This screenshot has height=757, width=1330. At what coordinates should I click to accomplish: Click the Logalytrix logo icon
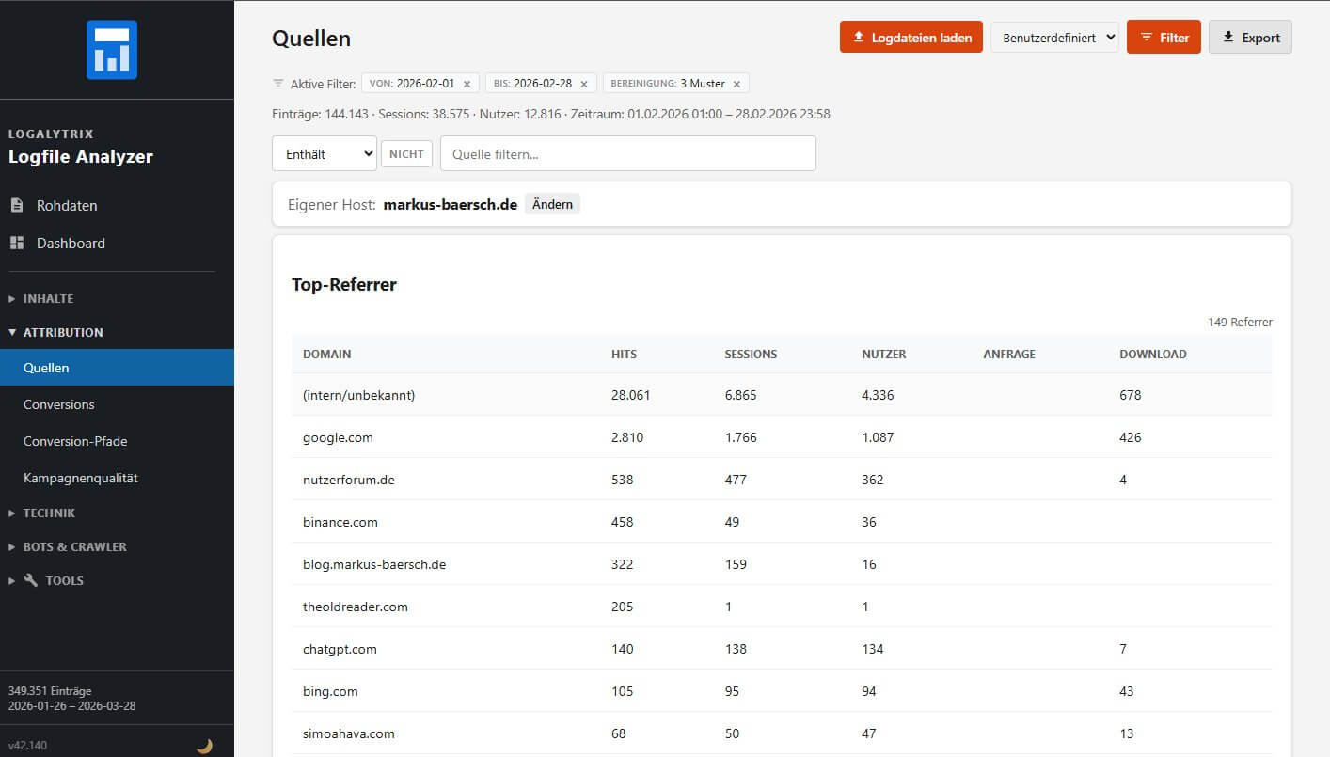(x=112, y=49)
